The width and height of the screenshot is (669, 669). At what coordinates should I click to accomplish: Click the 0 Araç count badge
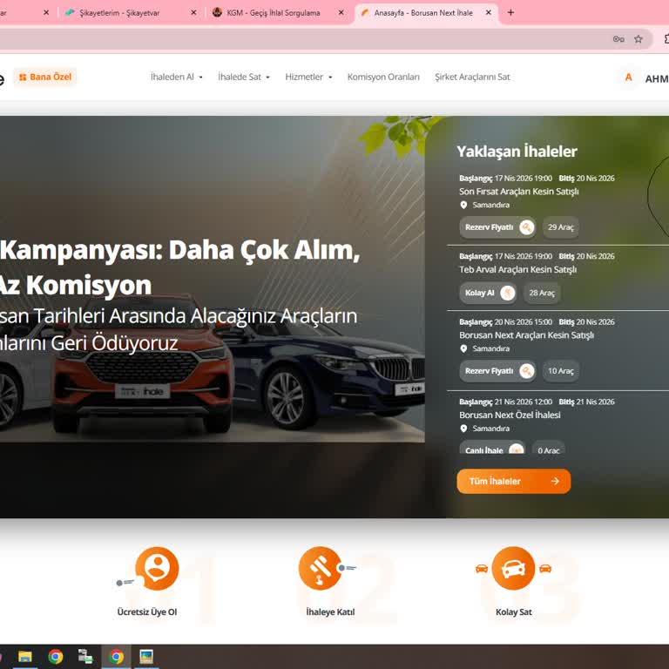pos(548,448)
